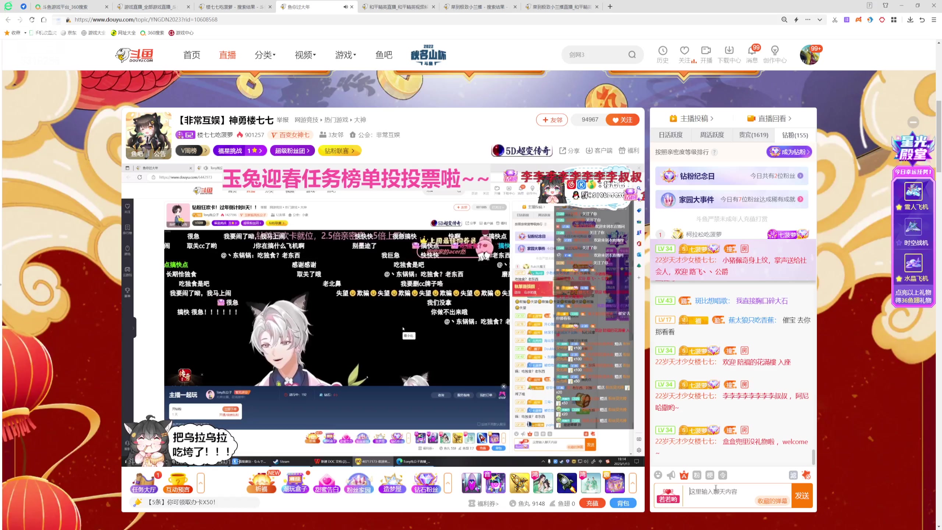Open the 任务大厅 task hall icon

(144, 483)
